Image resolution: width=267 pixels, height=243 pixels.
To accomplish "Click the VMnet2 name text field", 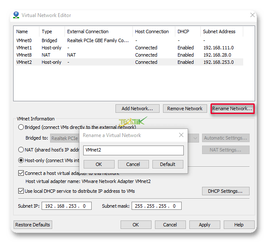I will pyautogui.click(x=133, y=150).
